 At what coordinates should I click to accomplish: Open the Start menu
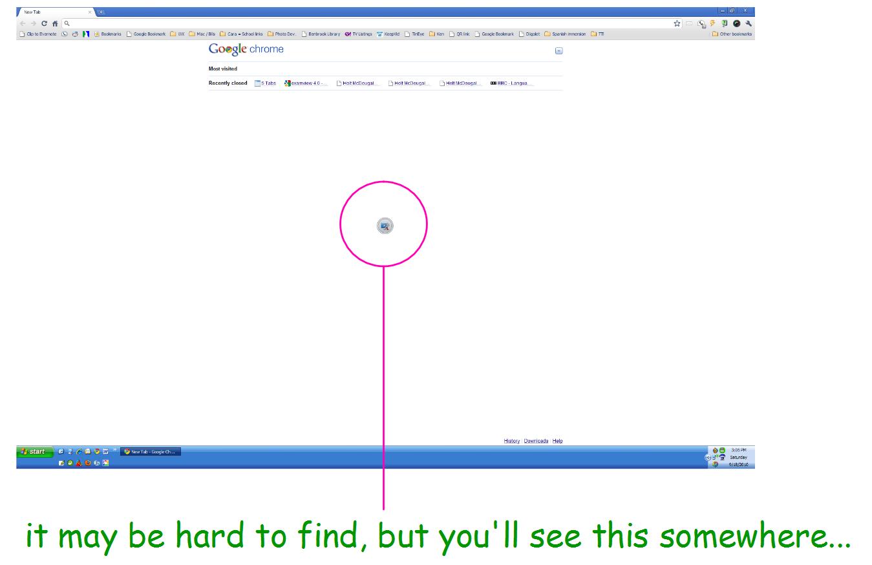[x=32, y=452]
